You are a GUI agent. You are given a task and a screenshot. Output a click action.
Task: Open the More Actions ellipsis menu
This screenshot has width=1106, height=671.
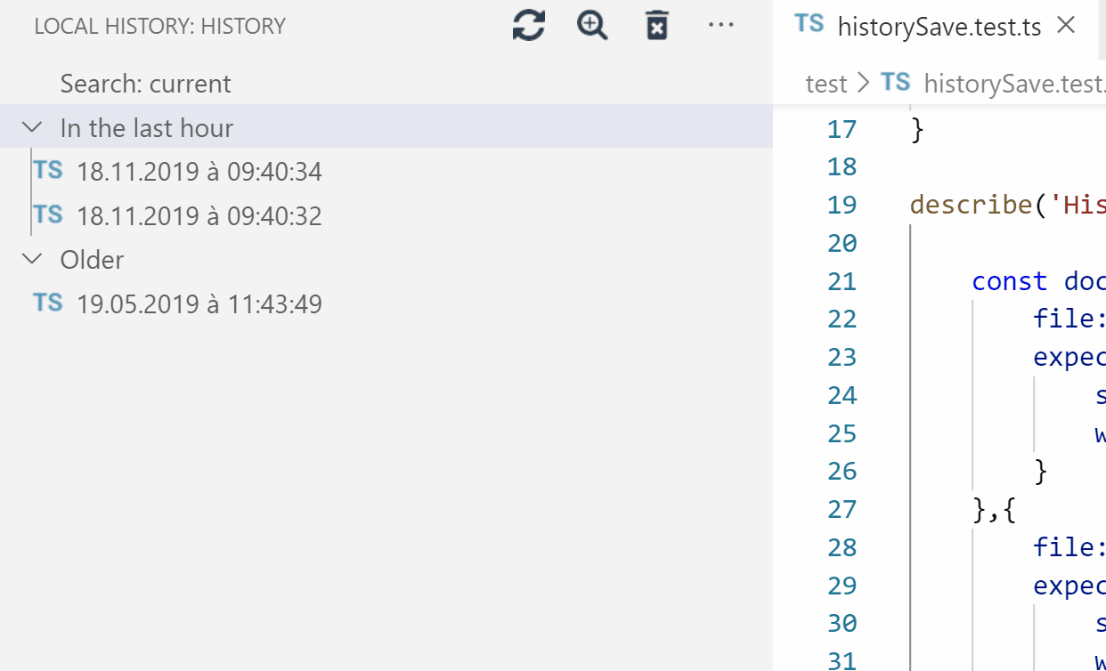click(x=720, y=26)
